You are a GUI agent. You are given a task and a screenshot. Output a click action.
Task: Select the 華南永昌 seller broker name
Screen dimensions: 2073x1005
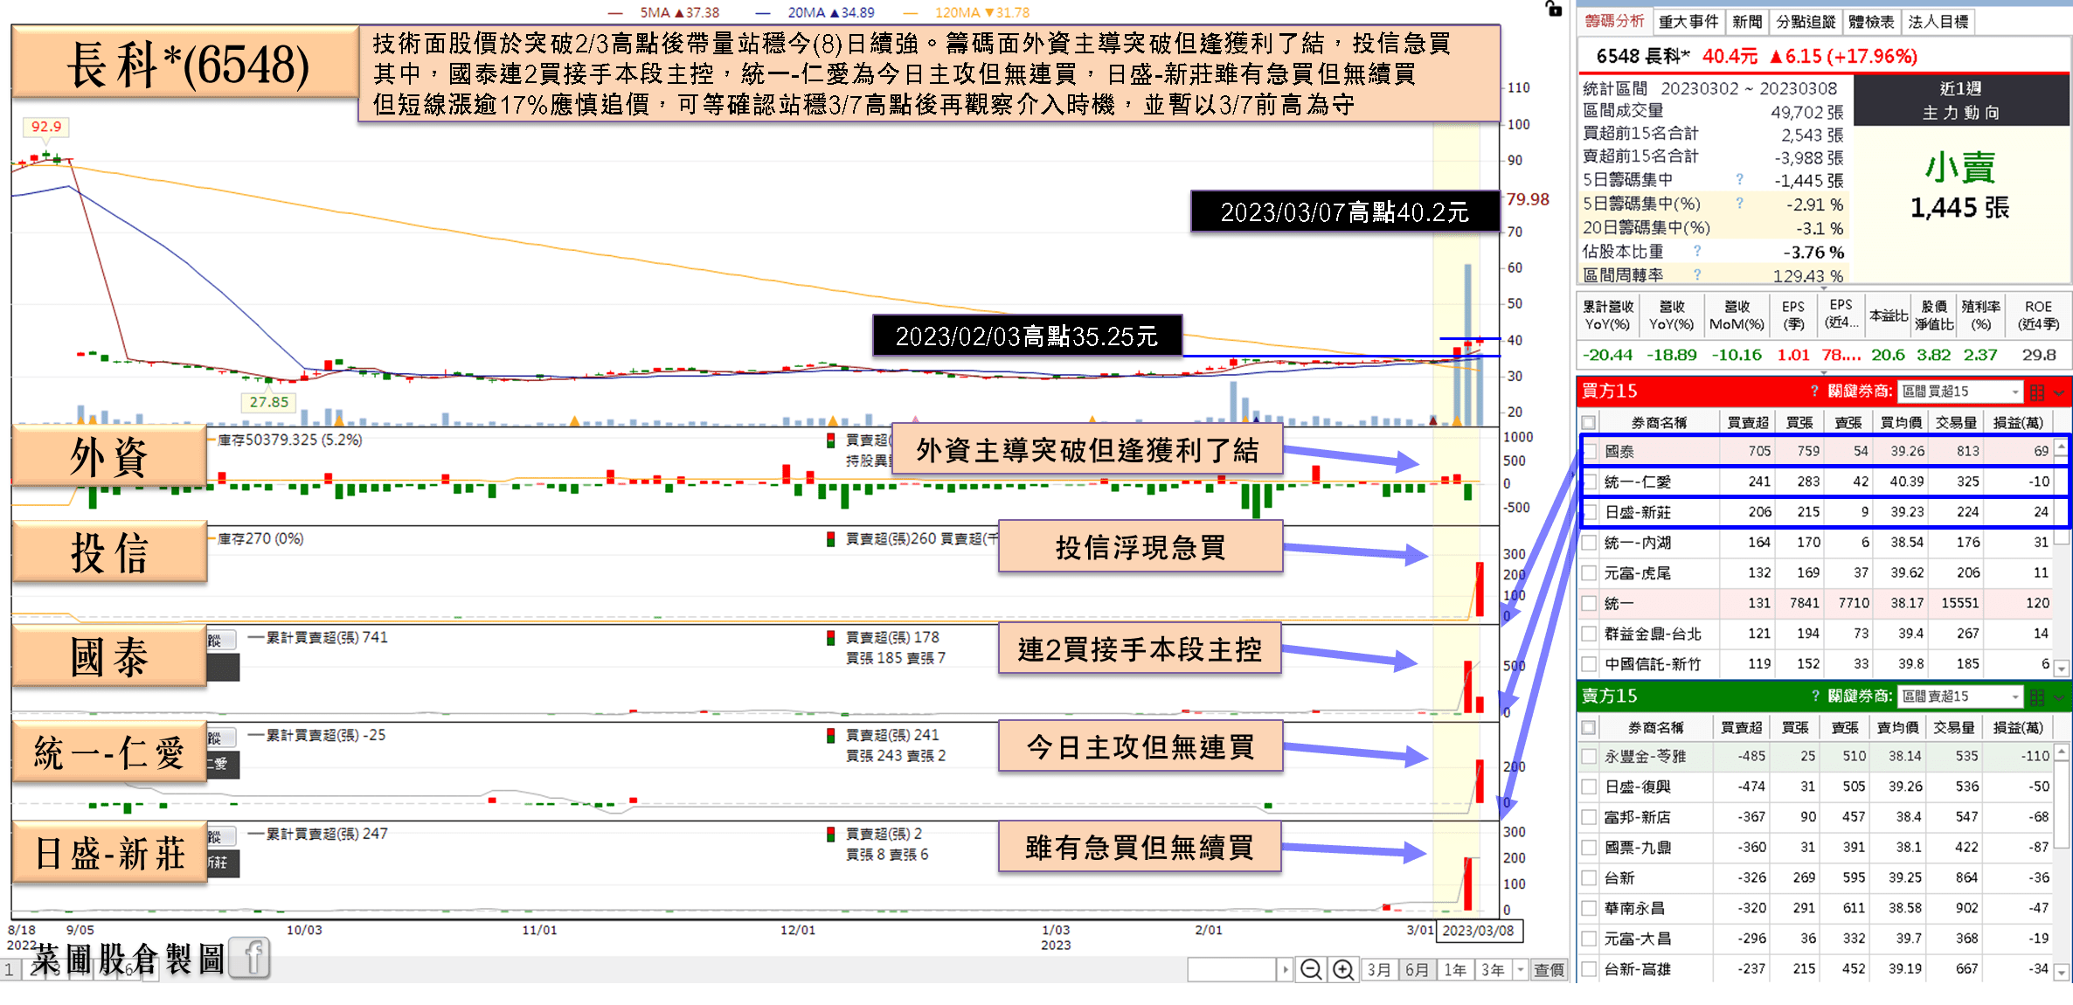(1634, 908)
